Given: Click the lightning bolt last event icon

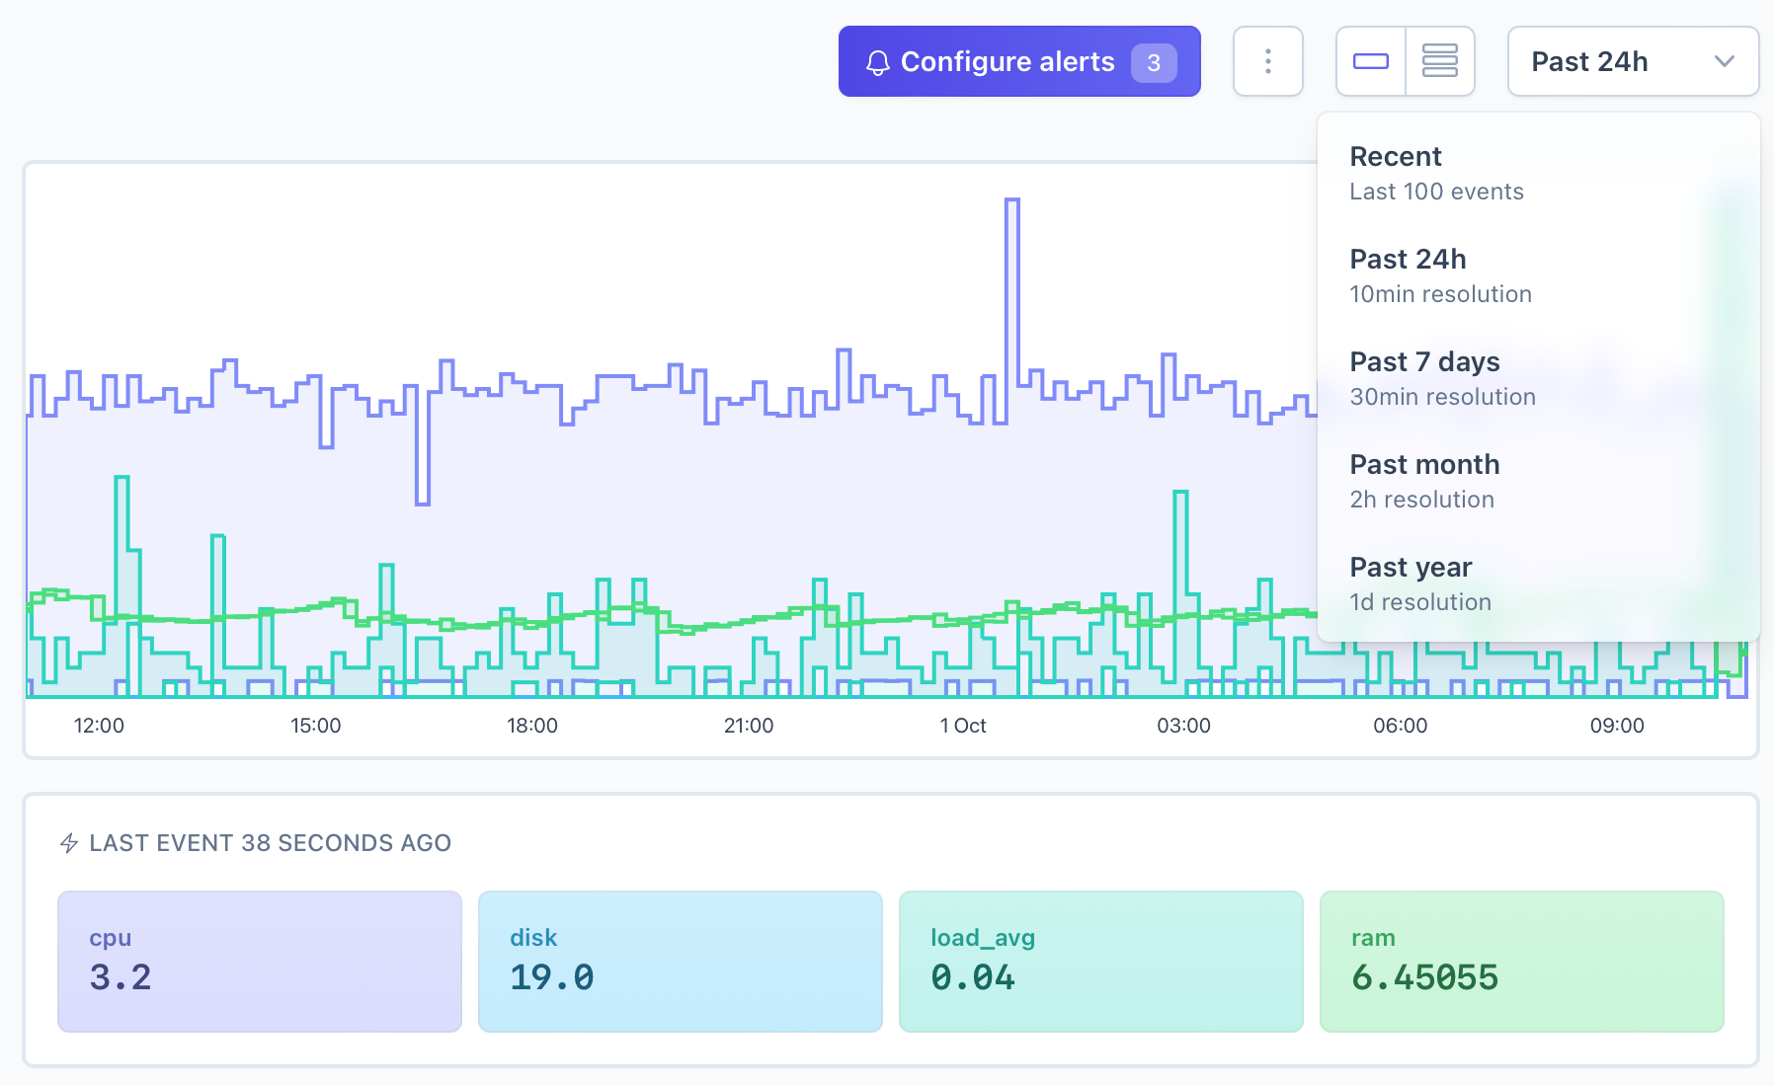Looking at the screenshot, I should tap(69, 843).
